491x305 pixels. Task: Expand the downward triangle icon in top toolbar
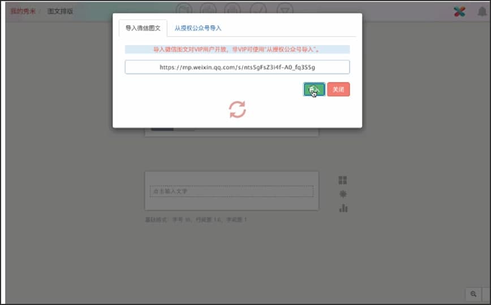286,9
